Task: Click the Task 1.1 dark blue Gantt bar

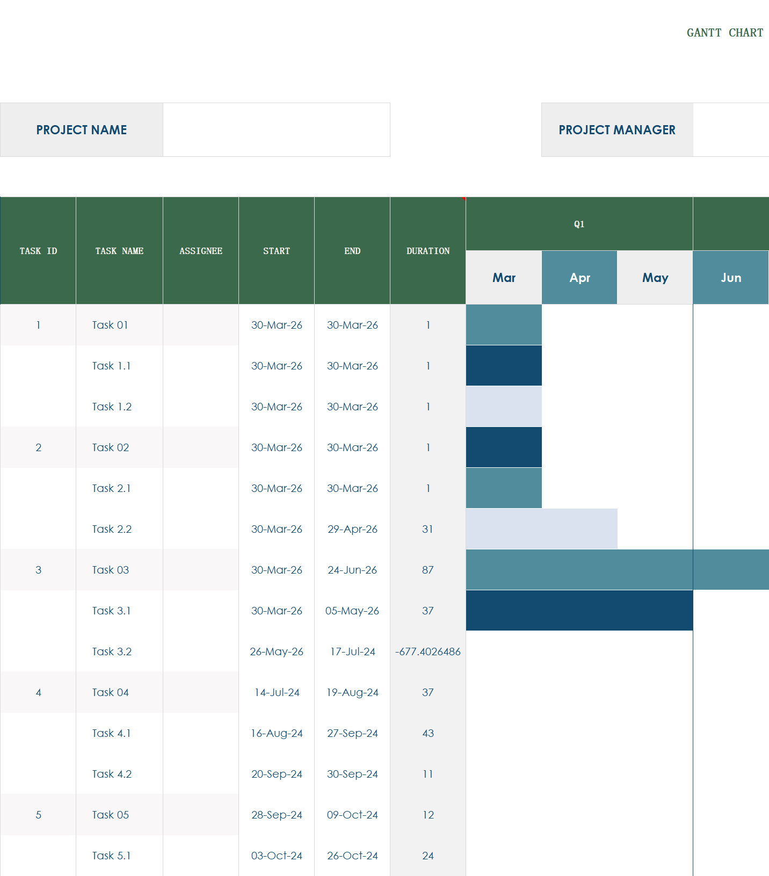Action: (504, 366)
